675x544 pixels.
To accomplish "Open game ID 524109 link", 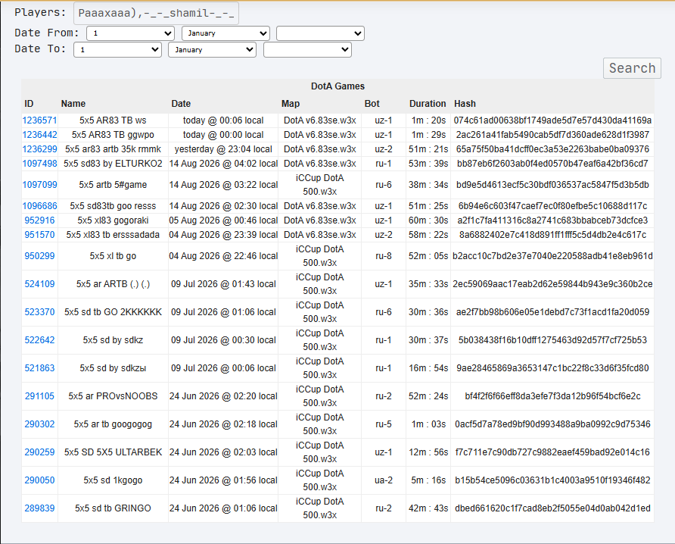I will click(39, 284).
